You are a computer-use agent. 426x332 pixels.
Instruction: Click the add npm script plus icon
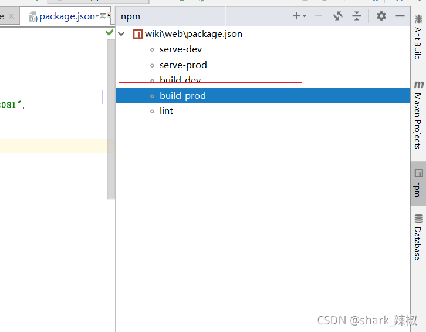pyautogui.click(x=296, y=16)
